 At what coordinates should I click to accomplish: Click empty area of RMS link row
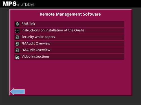80,24
